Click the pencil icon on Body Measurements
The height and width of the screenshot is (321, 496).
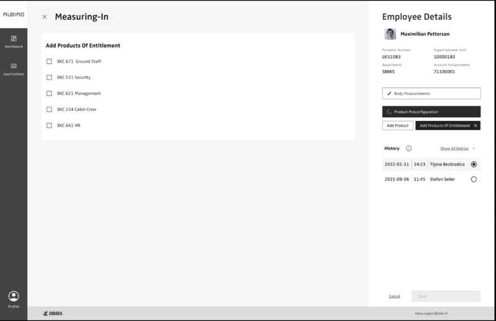tap(389, 94)
